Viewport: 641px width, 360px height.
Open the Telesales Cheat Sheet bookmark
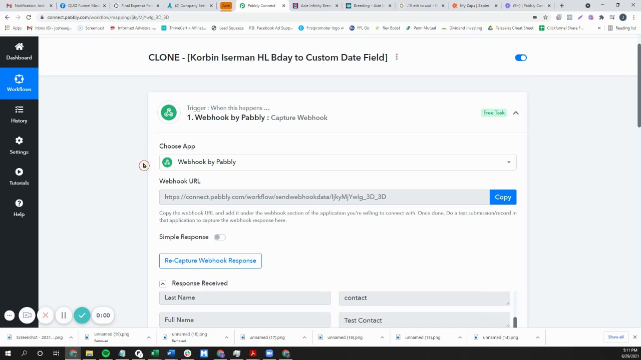pyautogui.click(x=510, y=28)
